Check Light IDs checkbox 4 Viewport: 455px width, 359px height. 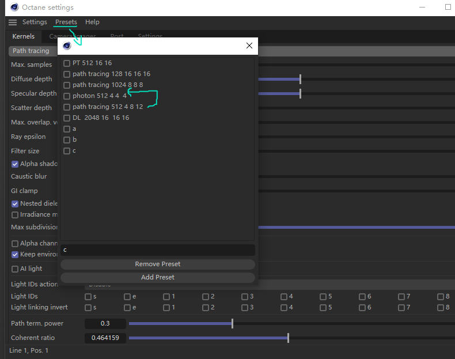click(x=284, y=297)
